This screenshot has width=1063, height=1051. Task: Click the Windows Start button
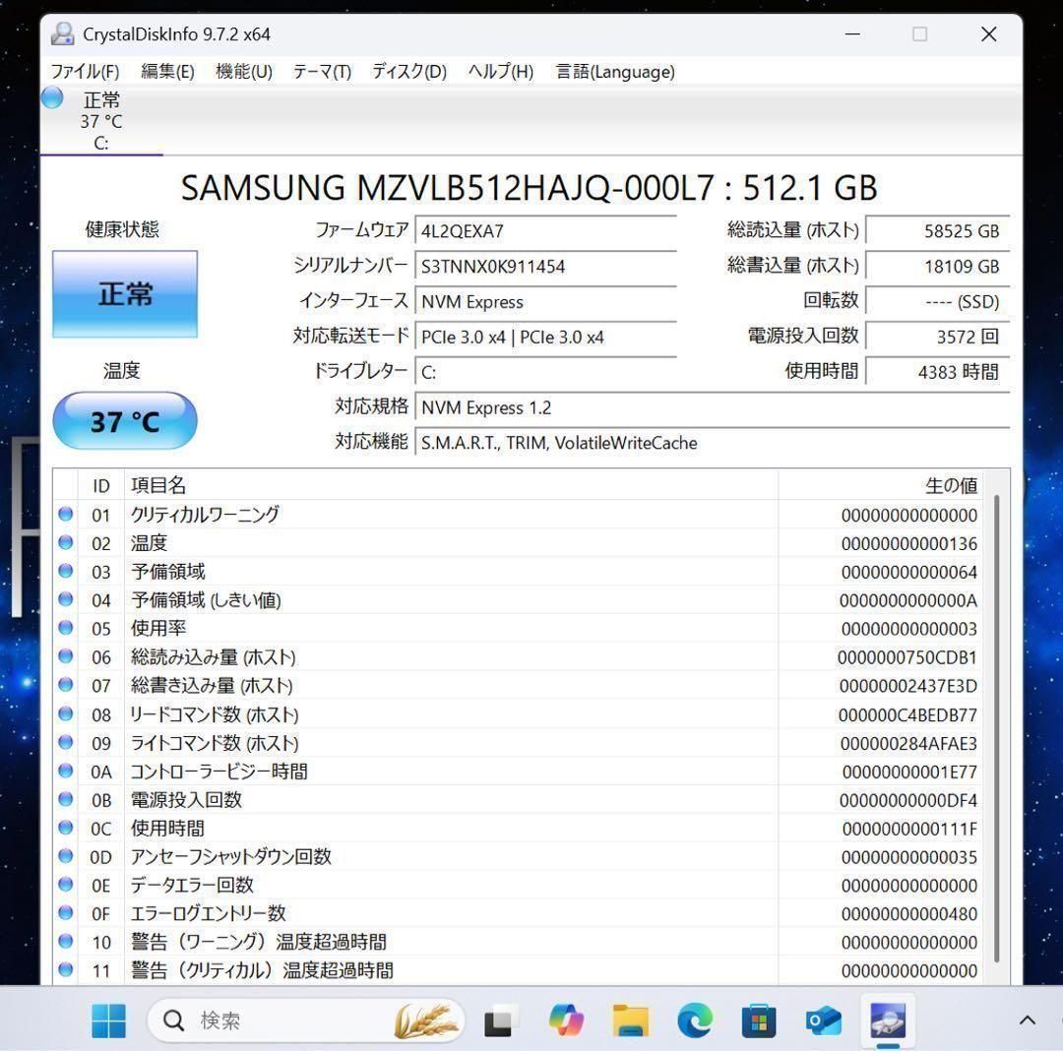click(x=108, y=1020)
